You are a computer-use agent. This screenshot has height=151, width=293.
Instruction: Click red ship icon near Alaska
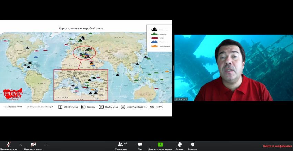click(5, 41)
